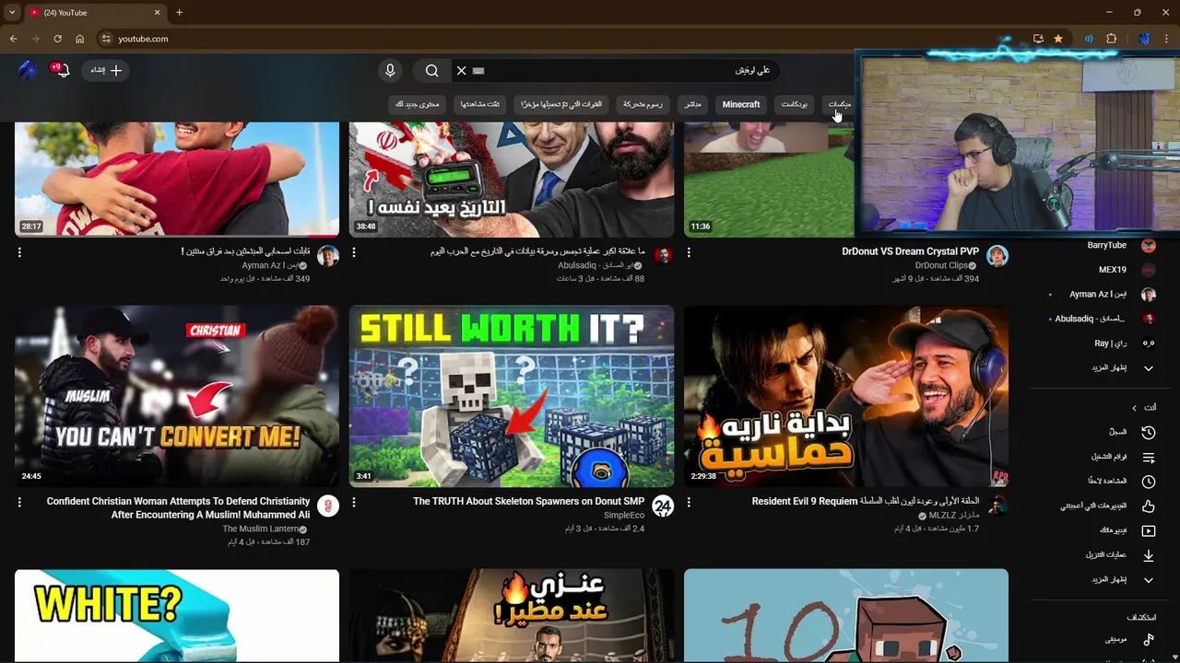This screenshot has width=1180, height=663.
Task: Open MLZLZ channel avatar under video
Action: click(x=997, y=506)
